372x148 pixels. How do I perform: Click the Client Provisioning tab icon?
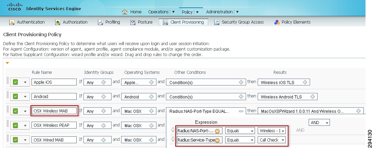coord(165,22)
